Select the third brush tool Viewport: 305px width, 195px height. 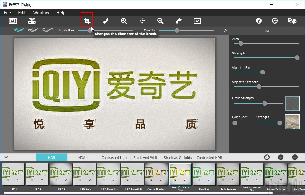pyautogui.click(x=47, y=30)
